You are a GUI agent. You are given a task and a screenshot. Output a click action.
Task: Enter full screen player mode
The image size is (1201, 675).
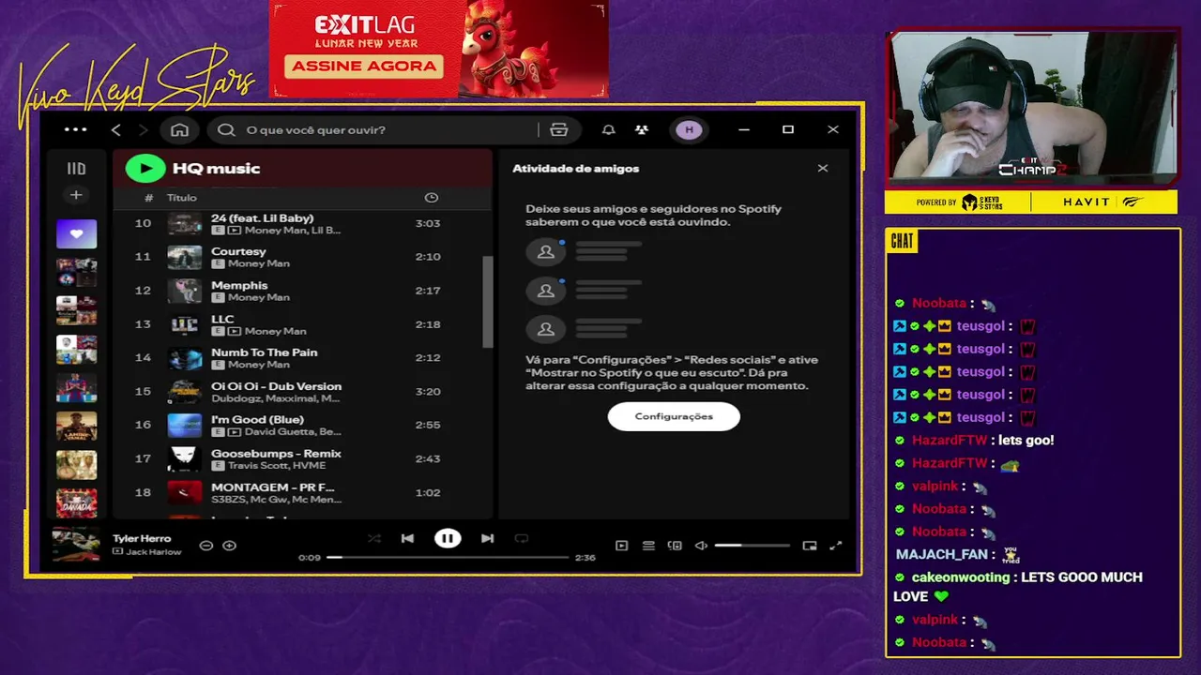point(836,546)
